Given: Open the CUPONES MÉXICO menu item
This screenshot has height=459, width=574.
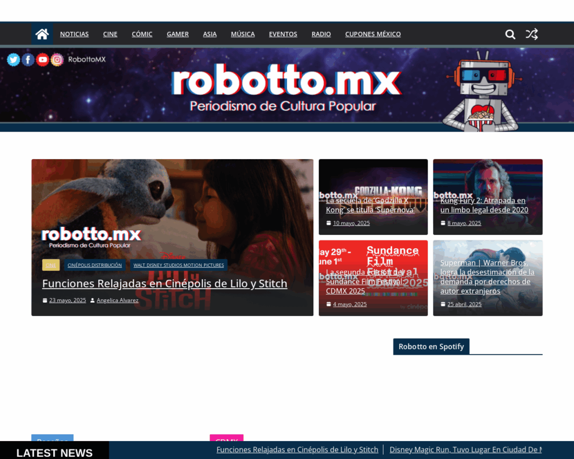Looking at the screenshot, I should point(373,34).
